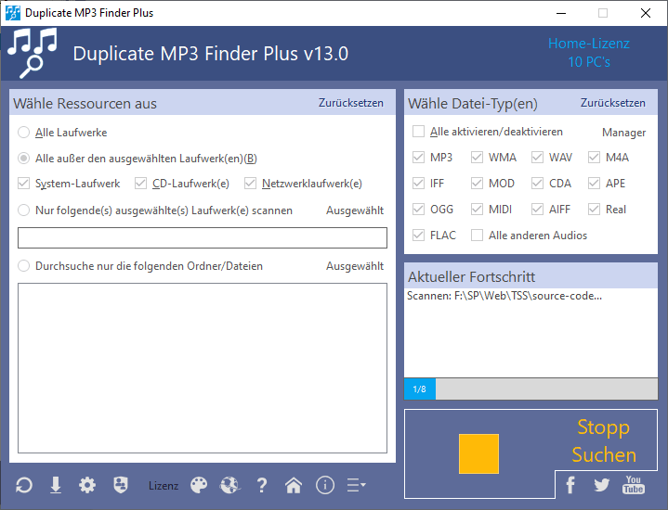Uncheck the MP3 file type
The width and height of the screenshot is (668, 510).
[418, 158]
